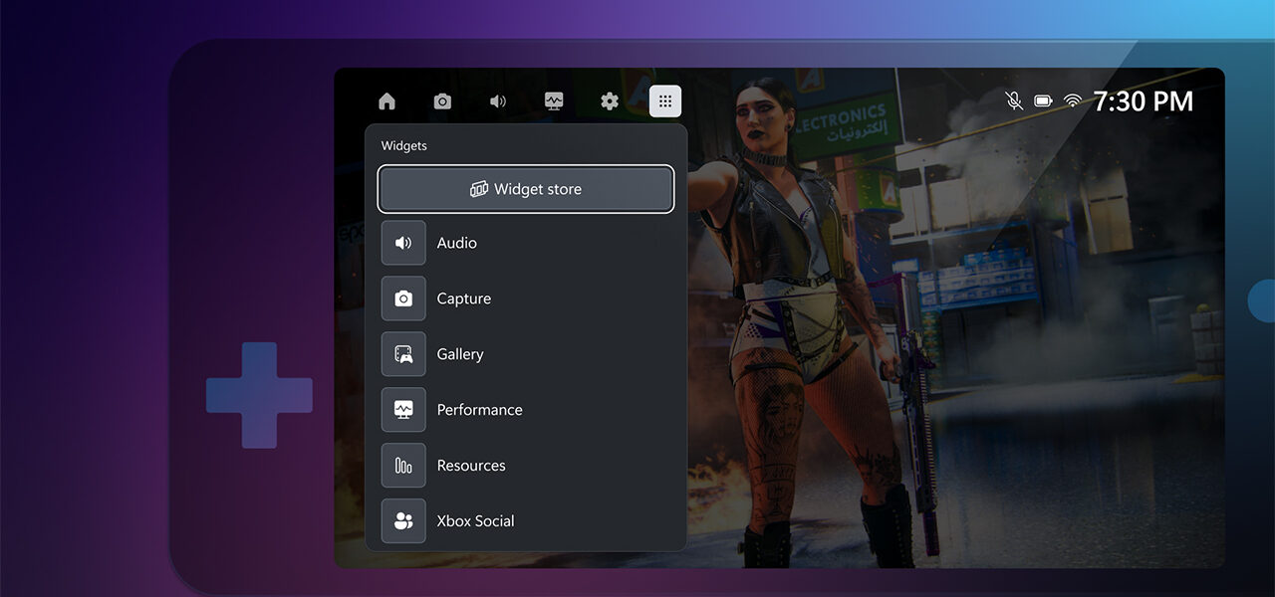Click the Xbox Social people icon
Image resolution: width=1275 pixels, height=597 pixels.
pos(402,520)
